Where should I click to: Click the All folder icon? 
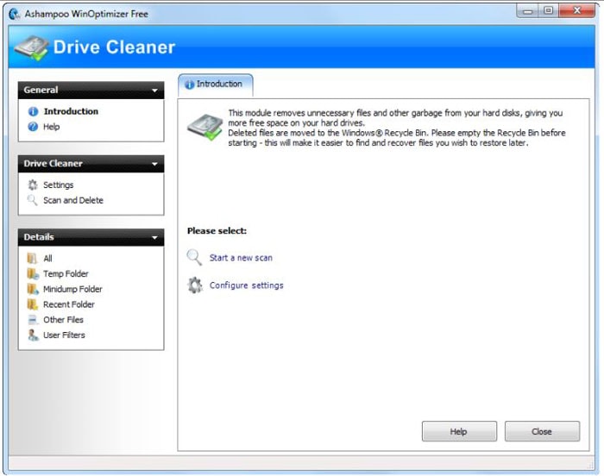pos(33,259)
